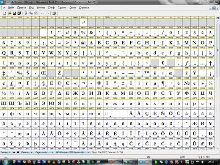Click the Copy toolbar icon
This screenshot has height=165, width=220.
[x=31, y=13]
